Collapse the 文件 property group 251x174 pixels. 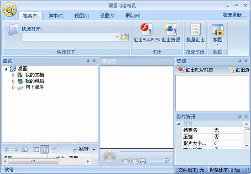(178, 124)
